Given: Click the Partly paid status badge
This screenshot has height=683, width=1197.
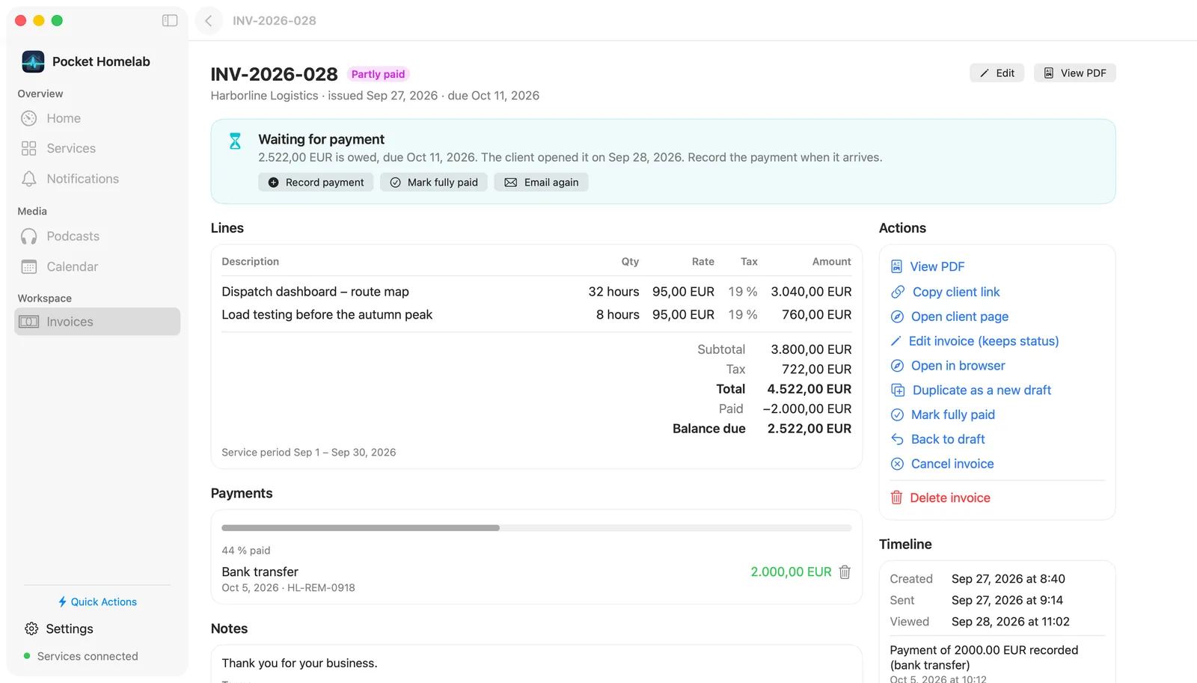Looking at the screenshot, I should (378, 74).
